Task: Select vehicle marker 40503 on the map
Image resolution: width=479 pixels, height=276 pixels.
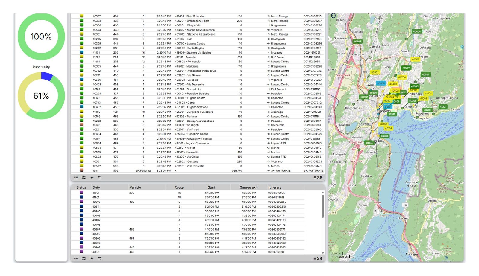Action: tap(357, 42)
